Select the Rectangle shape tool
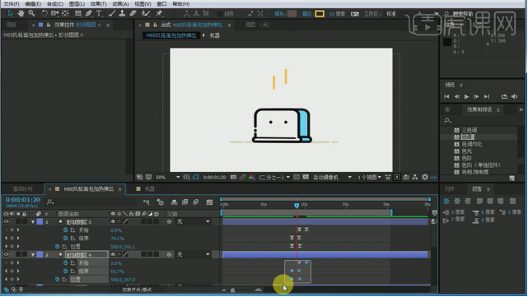 pyautogui.click(x=78, y=13)
